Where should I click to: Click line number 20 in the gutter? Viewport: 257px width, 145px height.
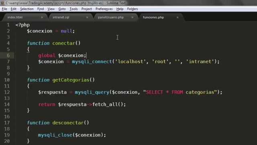[7, 141]
